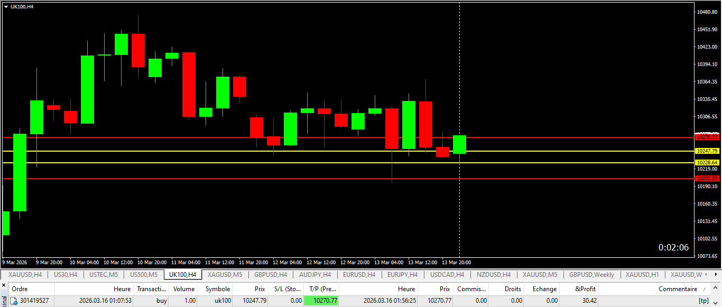722x307 pixels.
Task: Select the yellow 10228.64 price level label
Action: click(x=707, y=163)
